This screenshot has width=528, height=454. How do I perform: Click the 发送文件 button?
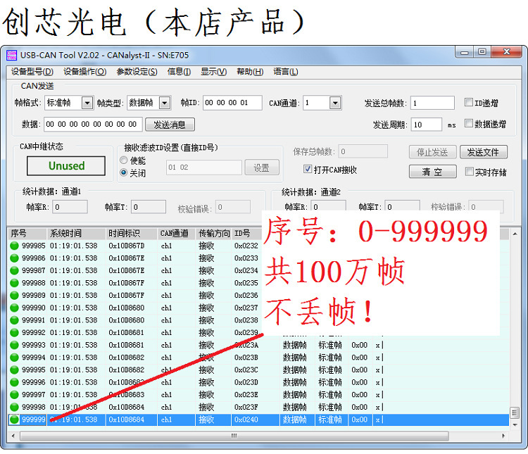pyautogui.click(x=484, y=152)
